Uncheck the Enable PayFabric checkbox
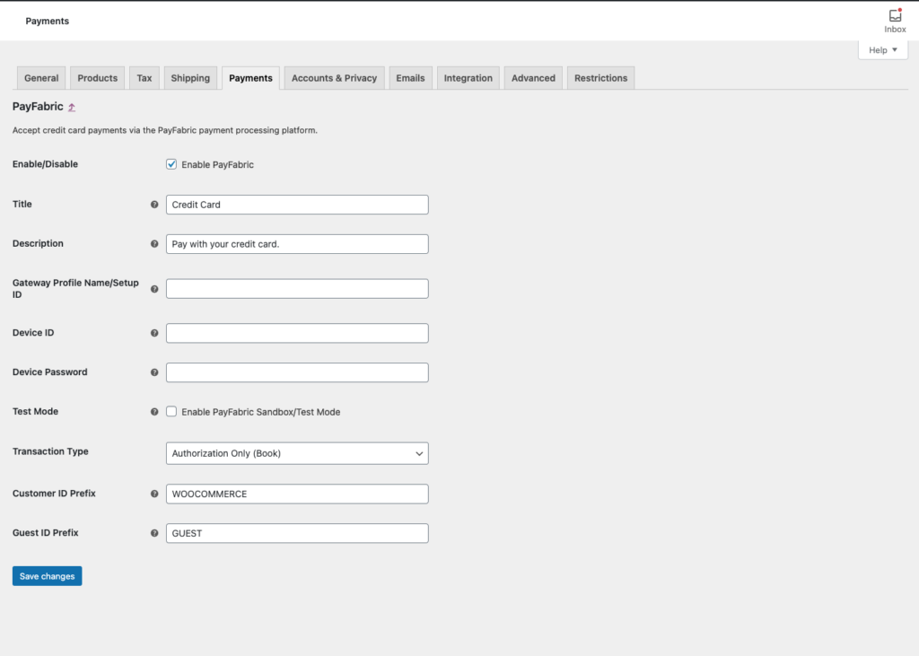 (x=171, y=164)
